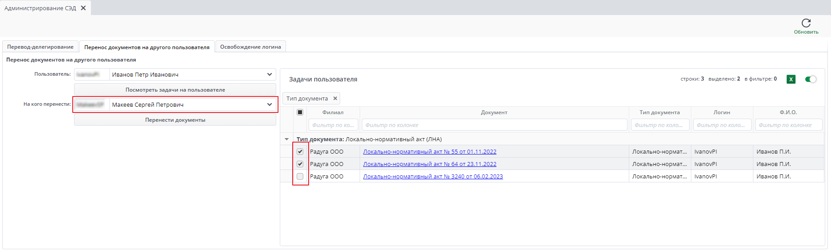Switch to Освобождение логина tab
Viewport: 831px width, 251px height.
(x=251, y=46)
